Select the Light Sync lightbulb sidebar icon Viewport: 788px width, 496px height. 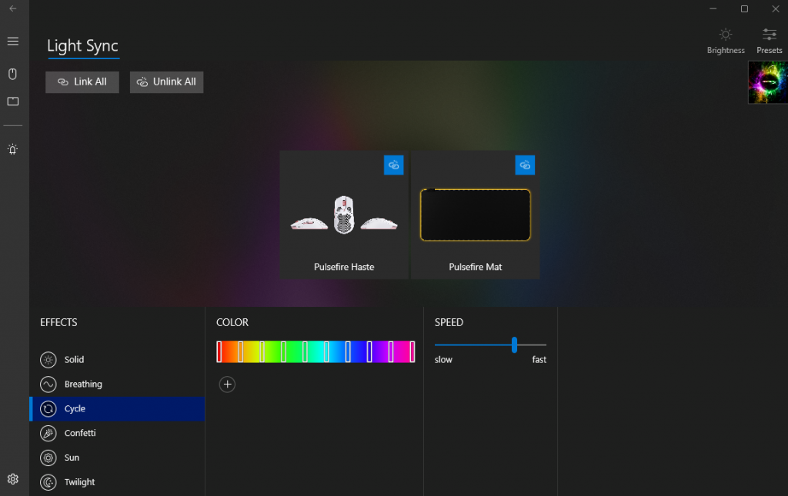13,149
